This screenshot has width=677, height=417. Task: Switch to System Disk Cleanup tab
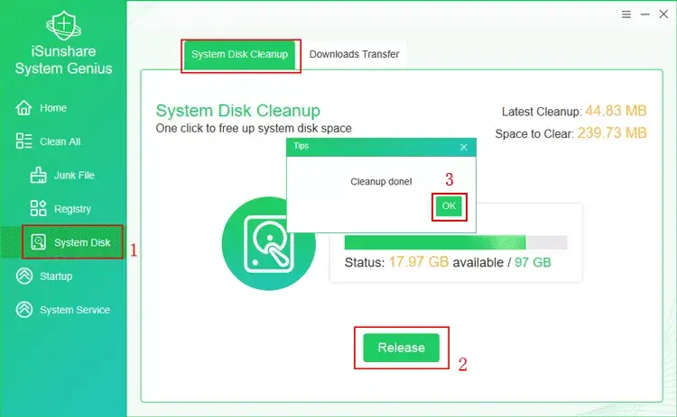[x=239, y=54]
